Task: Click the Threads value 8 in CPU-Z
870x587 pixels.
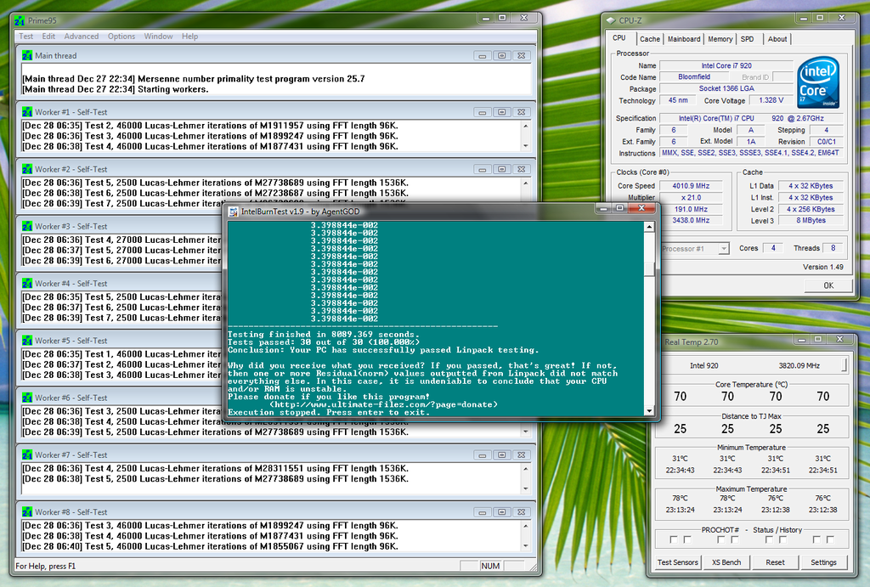Action: [x=833, y=248]
